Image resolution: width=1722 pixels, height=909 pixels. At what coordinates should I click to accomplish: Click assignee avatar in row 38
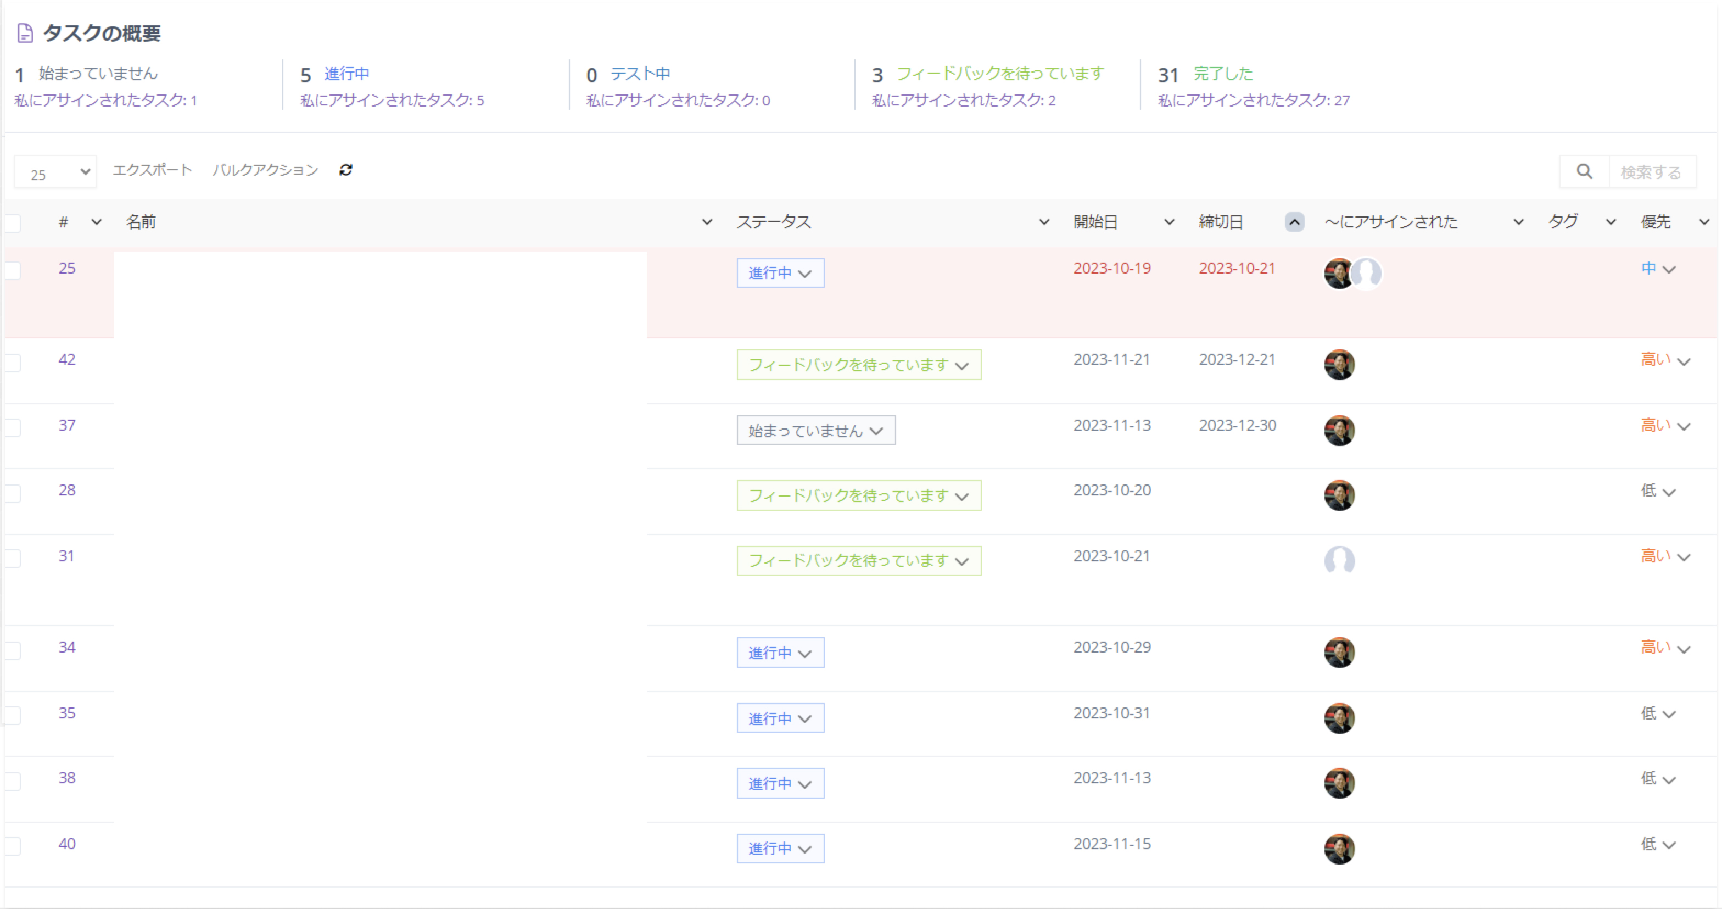1339,783
